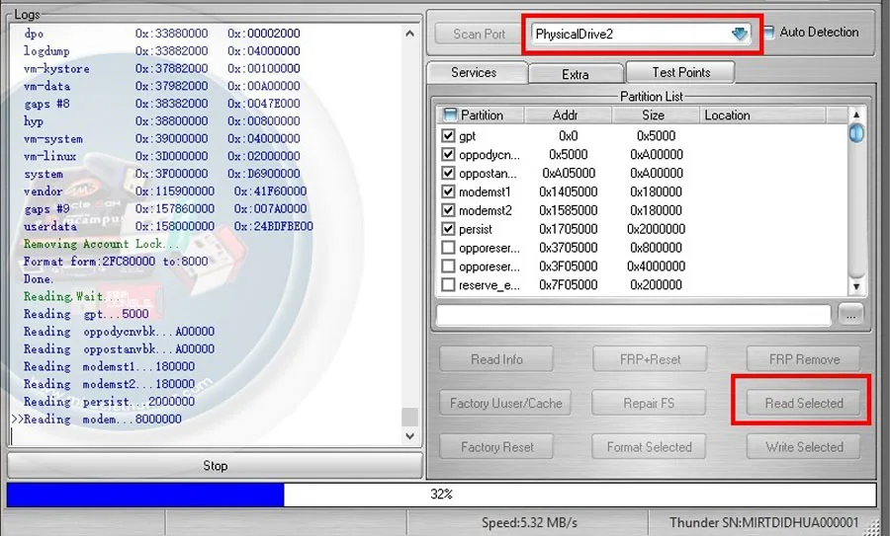Click the Location column header
890x536 pixels.
(x=761, y=115)
